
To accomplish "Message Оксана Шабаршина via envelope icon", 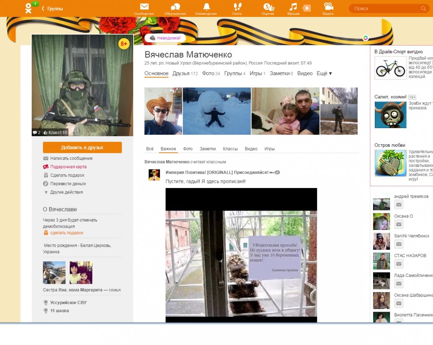I will [x=398, y=303].
